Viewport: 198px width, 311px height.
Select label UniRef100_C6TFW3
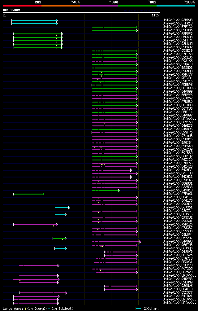(x=178, y=108)
